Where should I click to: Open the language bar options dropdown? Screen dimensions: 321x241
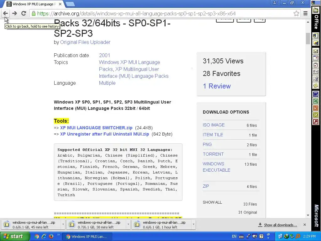(268, 238)
